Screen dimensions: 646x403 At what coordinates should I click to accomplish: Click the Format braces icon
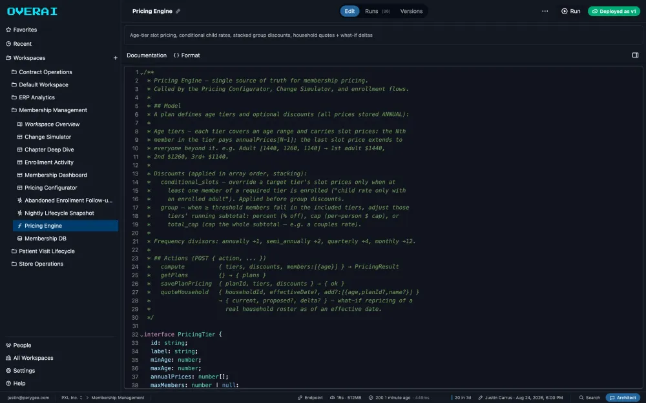[176, 55]
